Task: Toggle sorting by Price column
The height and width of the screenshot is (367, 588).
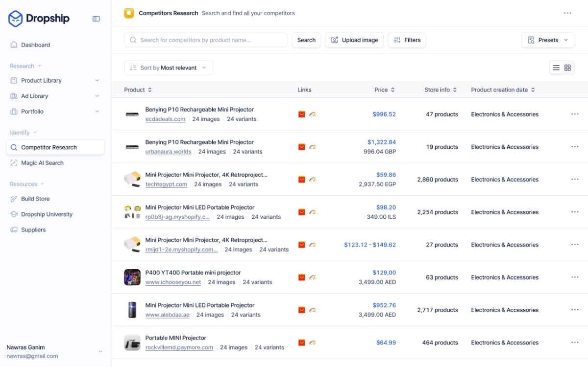Action: [385, 90]
